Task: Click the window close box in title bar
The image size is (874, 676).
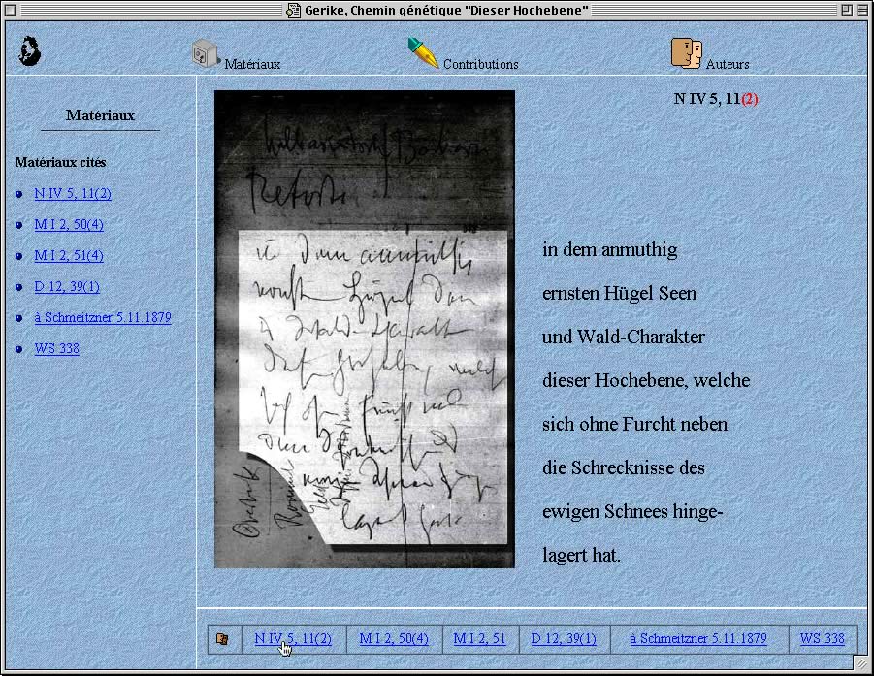Action: 10,10
